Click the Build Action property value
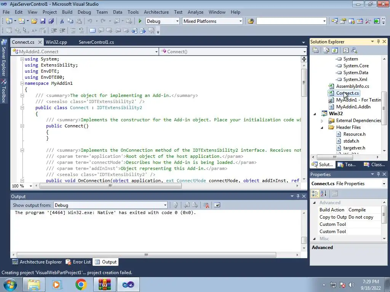The height and width of the screenshot is (292, 390). 364,210
